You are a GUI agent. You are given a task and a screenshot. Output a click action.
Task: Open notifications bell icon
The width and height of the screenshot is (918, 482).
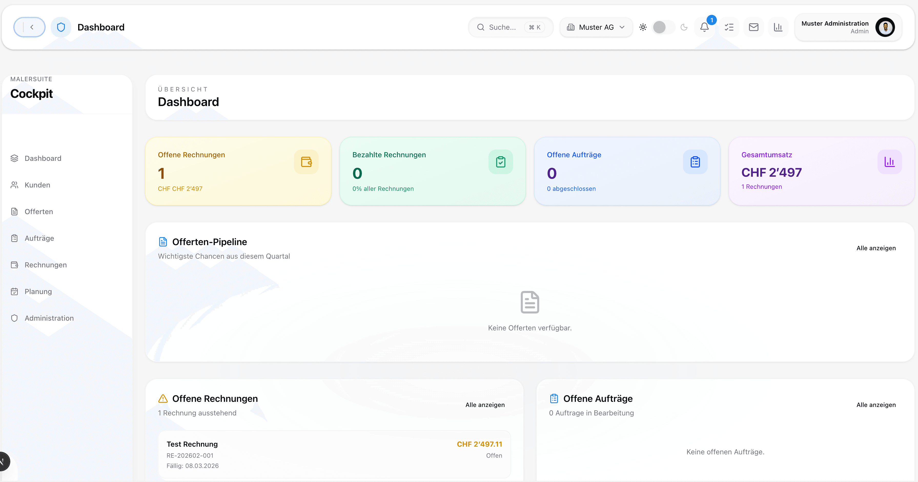tap(704, 27)
